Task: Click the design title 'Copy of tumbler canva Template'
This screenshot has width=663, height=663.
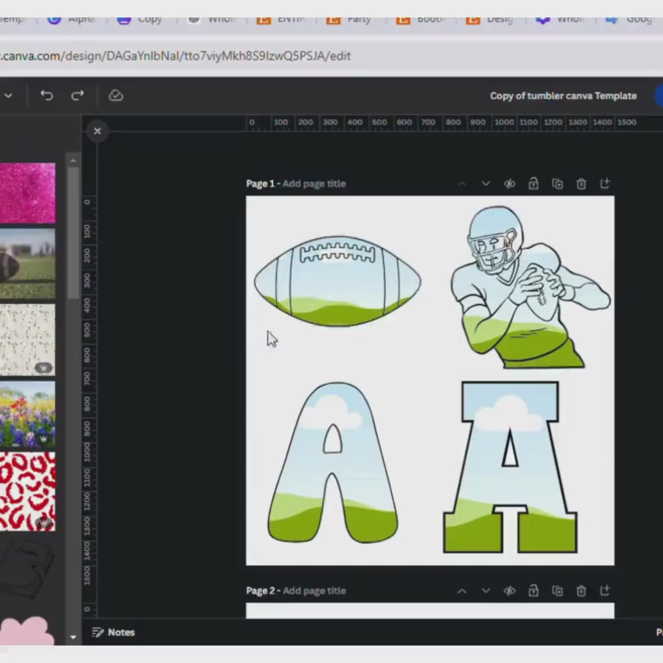Action: 563,96
